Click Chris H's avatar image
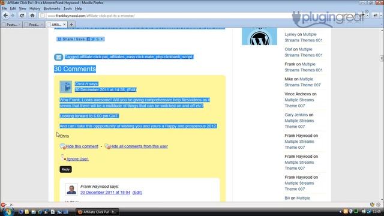The image size is (384, 216). [65, 87]
